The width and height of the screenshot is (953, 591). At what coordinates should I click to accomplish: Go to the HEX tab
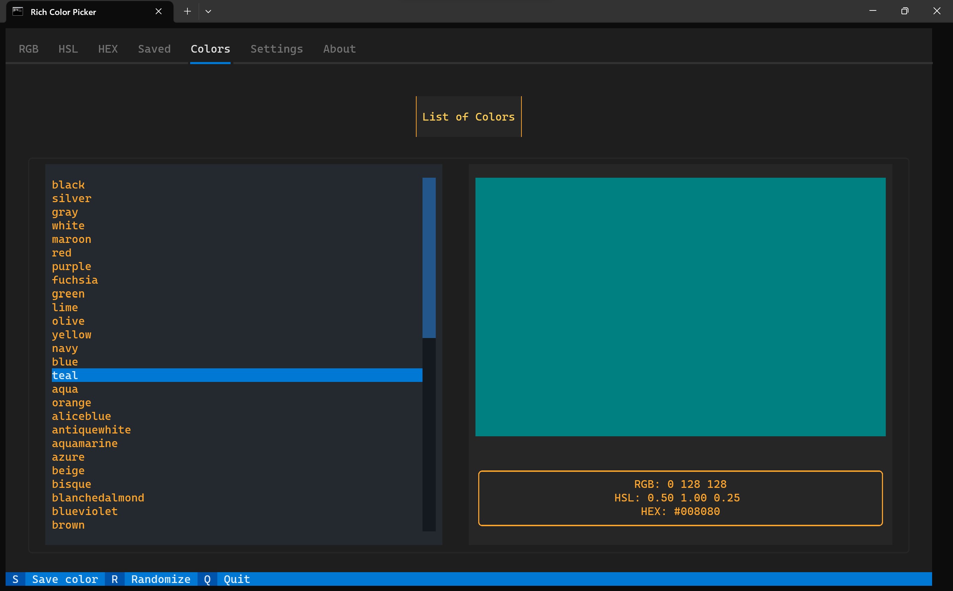tap(108, 49)
